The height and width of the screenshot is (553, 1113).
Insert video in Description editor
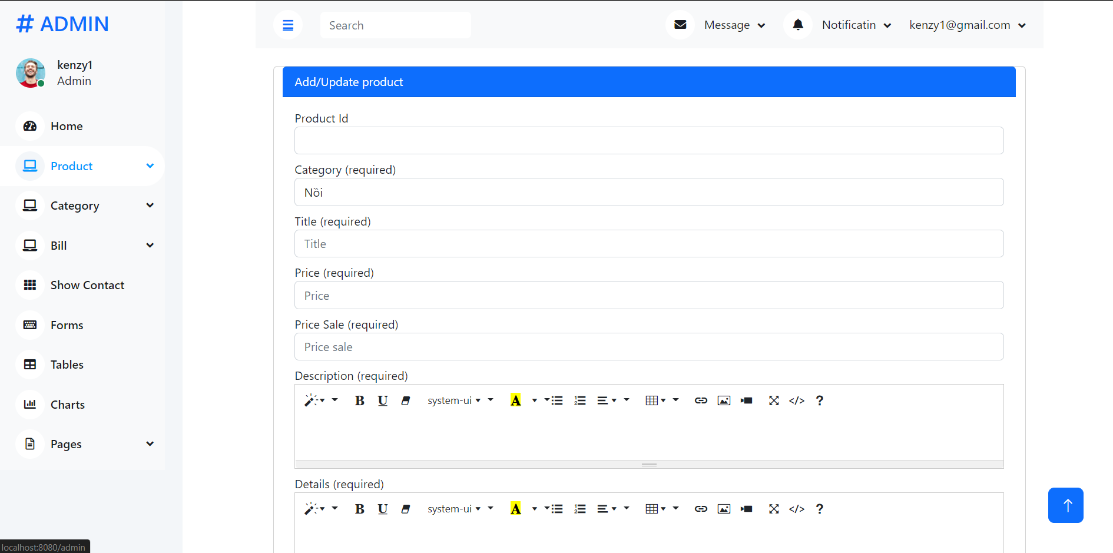coord(747,400)
